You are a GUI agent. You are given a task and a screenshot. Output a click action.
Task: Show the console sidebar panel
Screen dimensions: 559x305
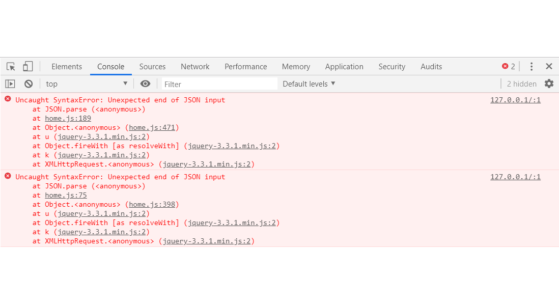(10, 84)
